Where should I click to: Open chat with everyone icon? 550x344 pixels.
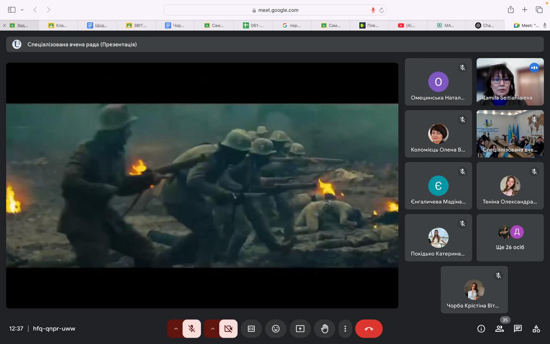pyautogui.click(x=518, y=329)
